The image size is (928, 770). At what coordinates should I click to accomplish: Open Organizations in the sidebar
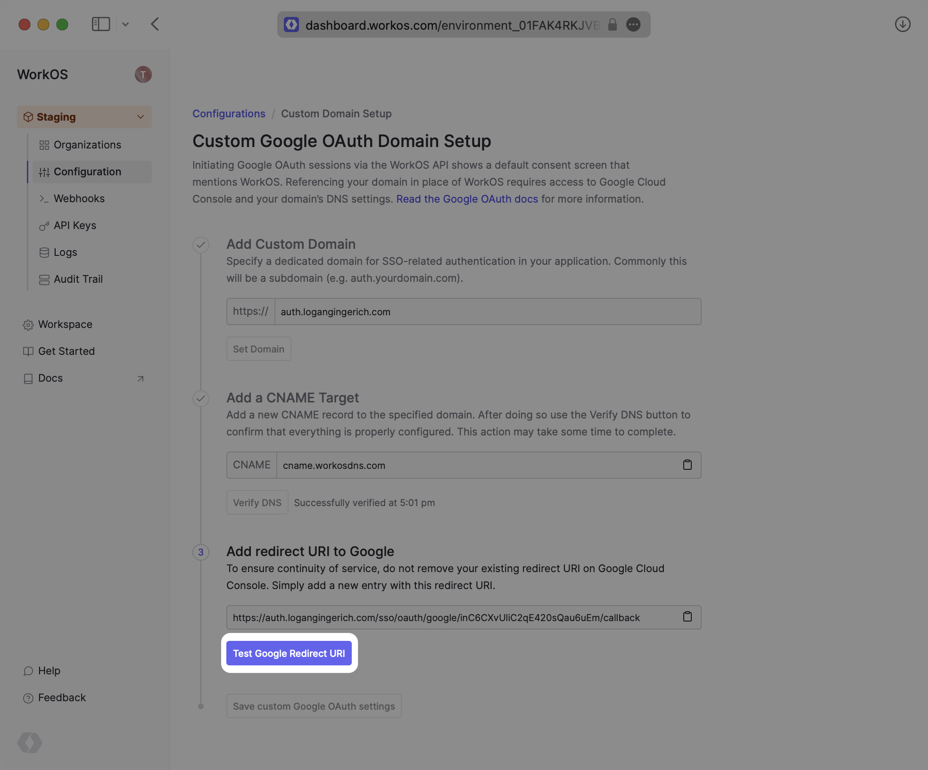point(87,145)
